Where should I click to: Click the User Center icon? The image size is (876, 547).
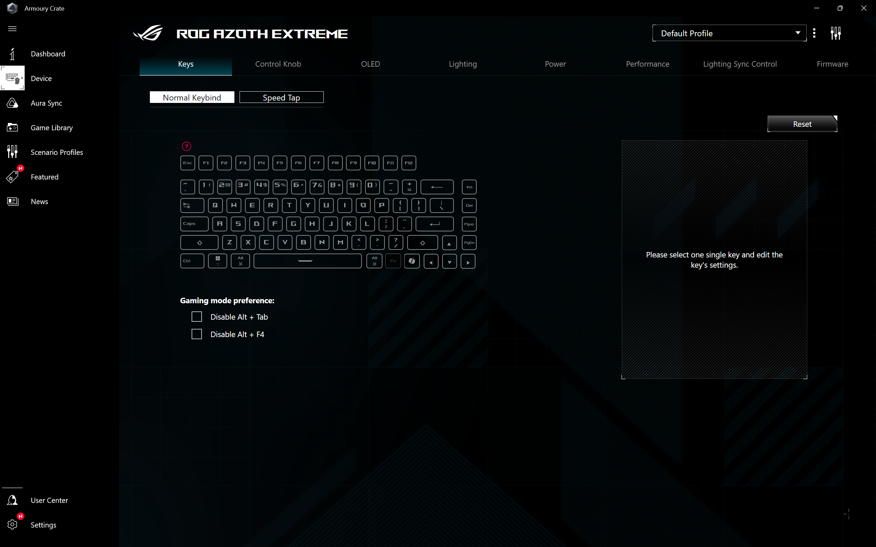pyautogui.click(x=12, y=500)
